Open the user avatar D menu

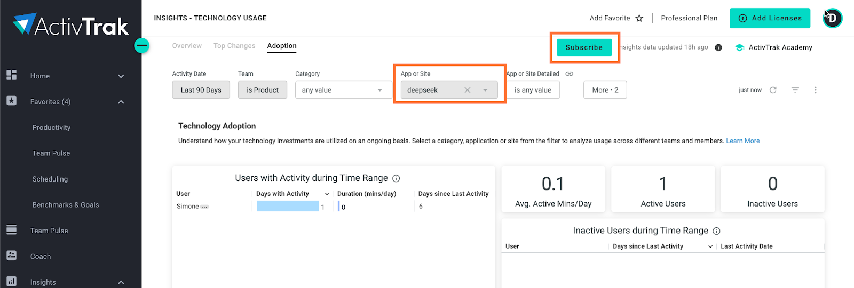[x=832, y=18]
